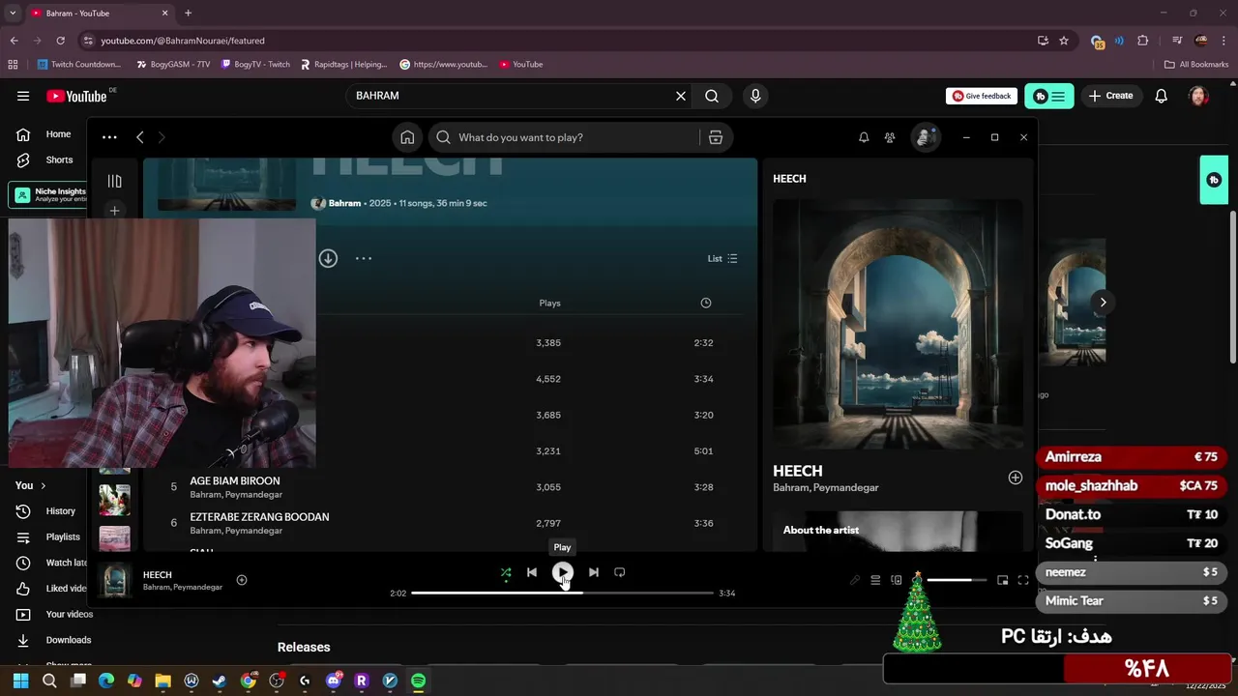Open YouTube account avatar menu

(1198, 96)
